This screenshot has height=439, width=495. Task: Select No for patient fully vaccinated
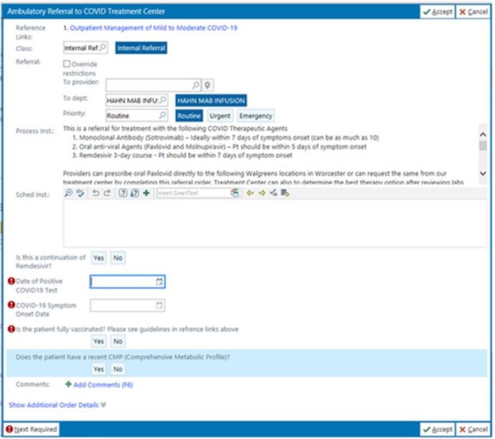[117, 341]
